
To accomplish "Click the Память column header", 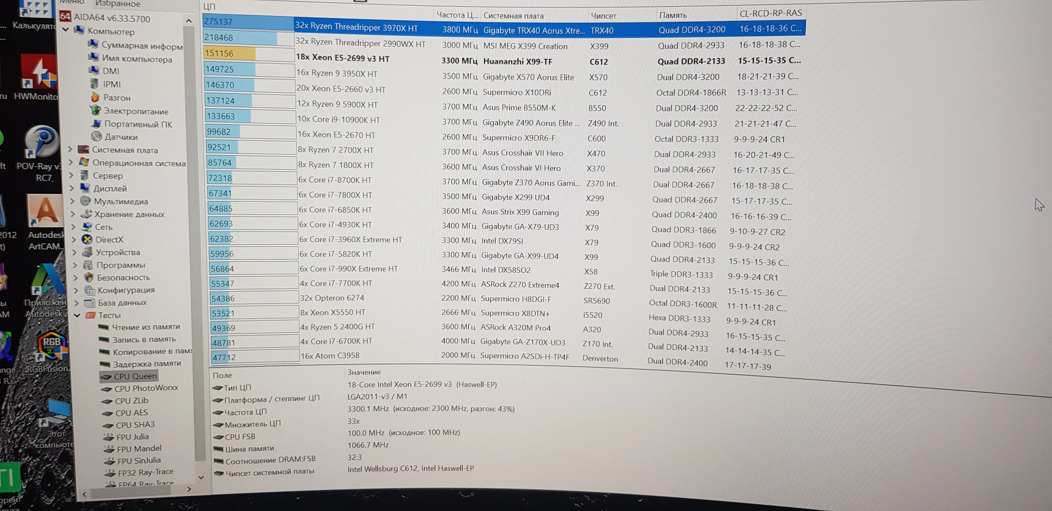I will tap(673, 15).
